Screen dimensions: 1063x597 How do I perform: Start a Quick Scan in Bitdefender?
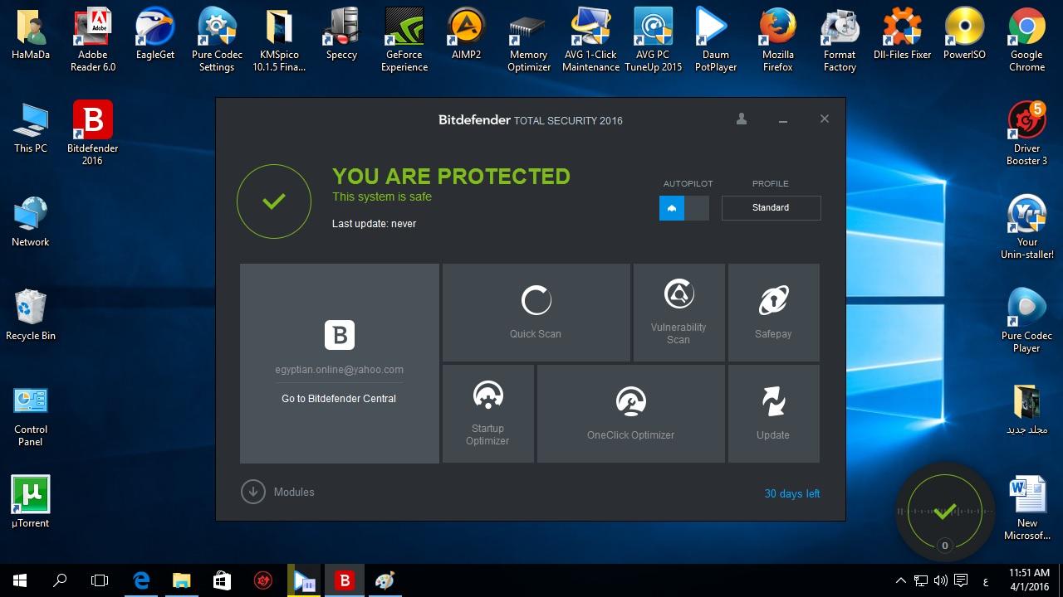pyautogui.click(x=536, y=313)
